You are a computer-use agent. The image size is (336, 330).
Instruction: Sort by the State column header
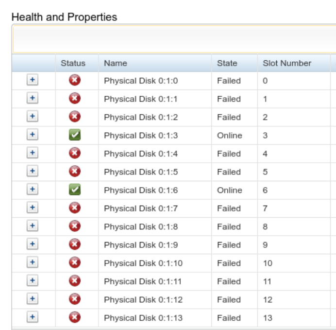(x=227, y=63)
